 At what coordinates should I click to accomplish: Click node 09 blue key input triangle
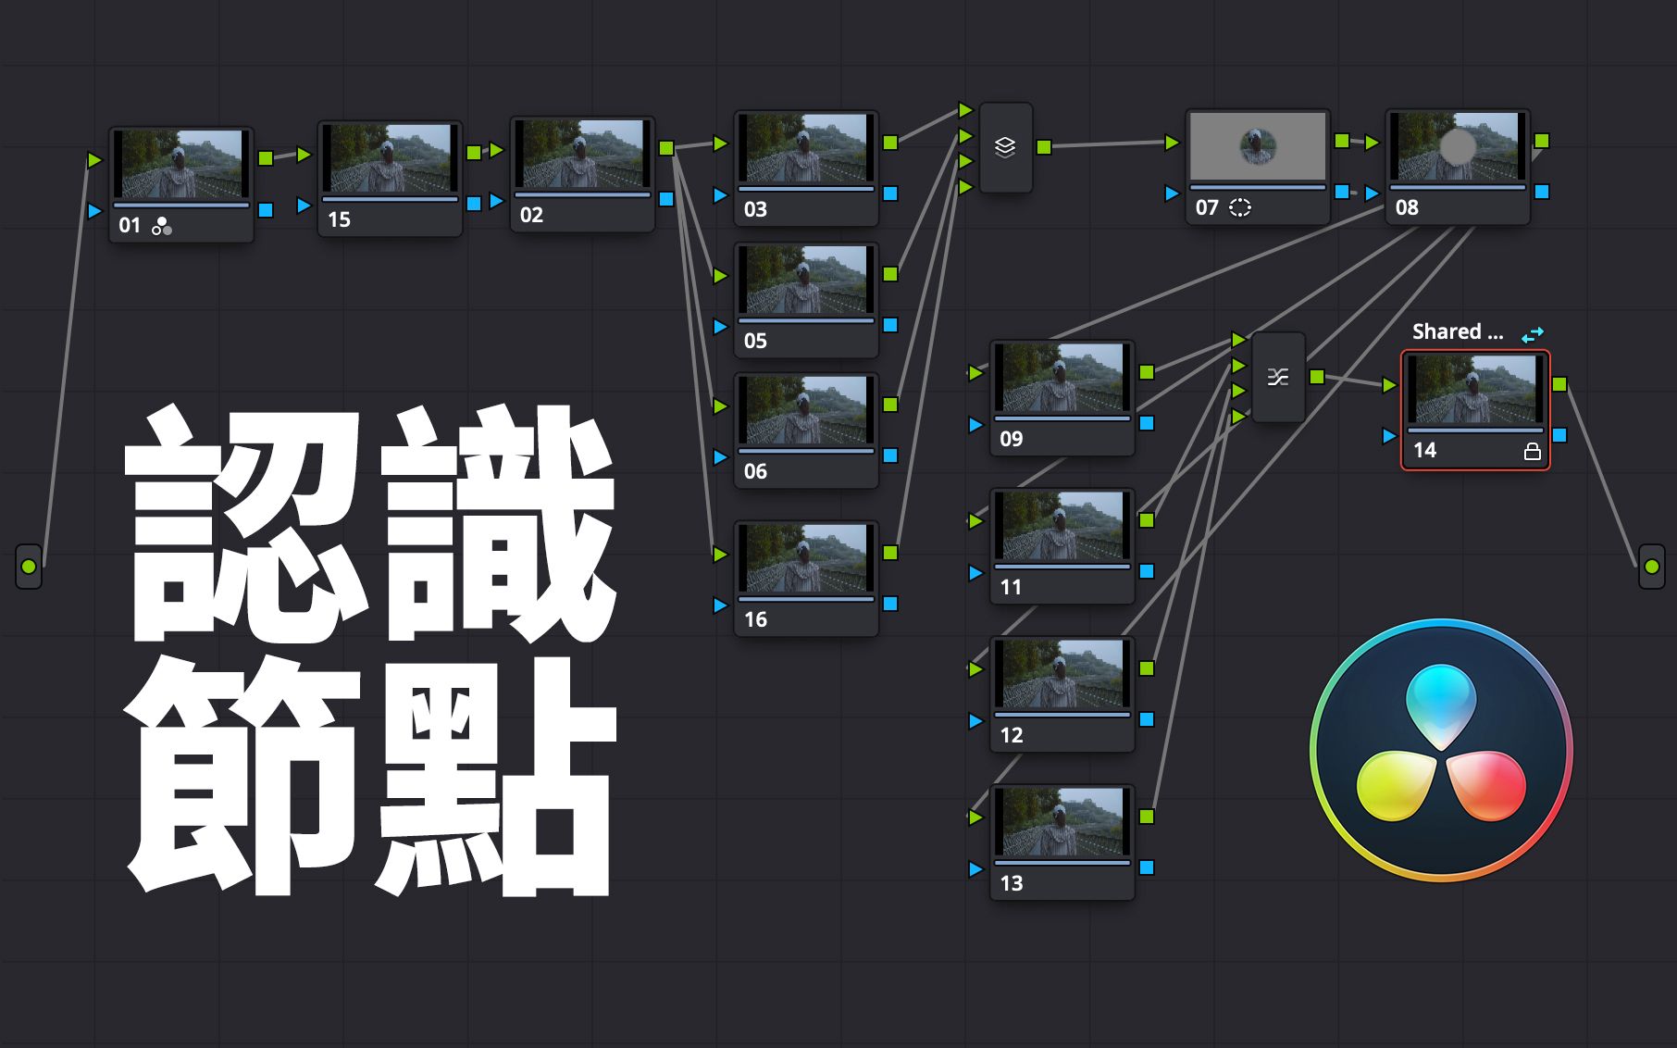(975, 425)
